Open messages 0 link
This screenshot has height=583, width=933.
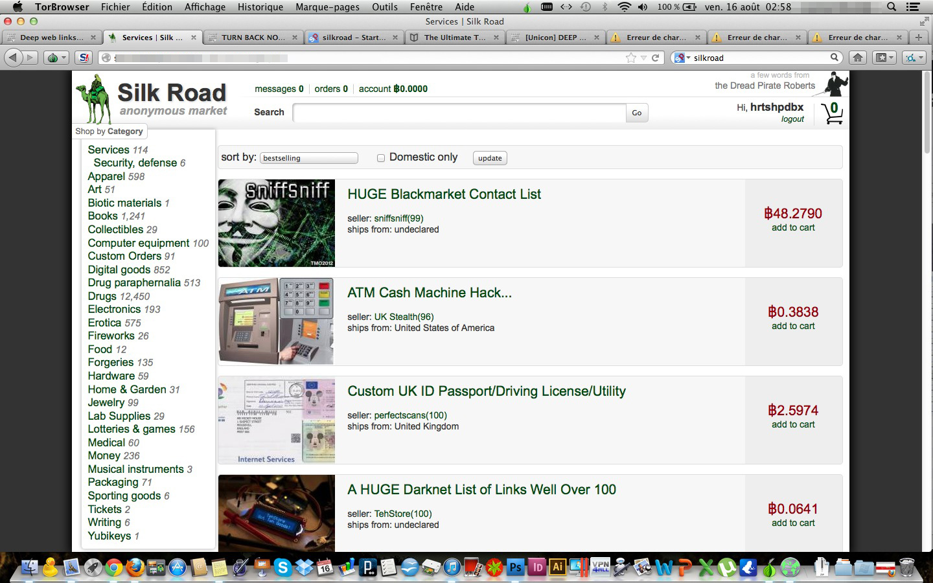(279, 89)
